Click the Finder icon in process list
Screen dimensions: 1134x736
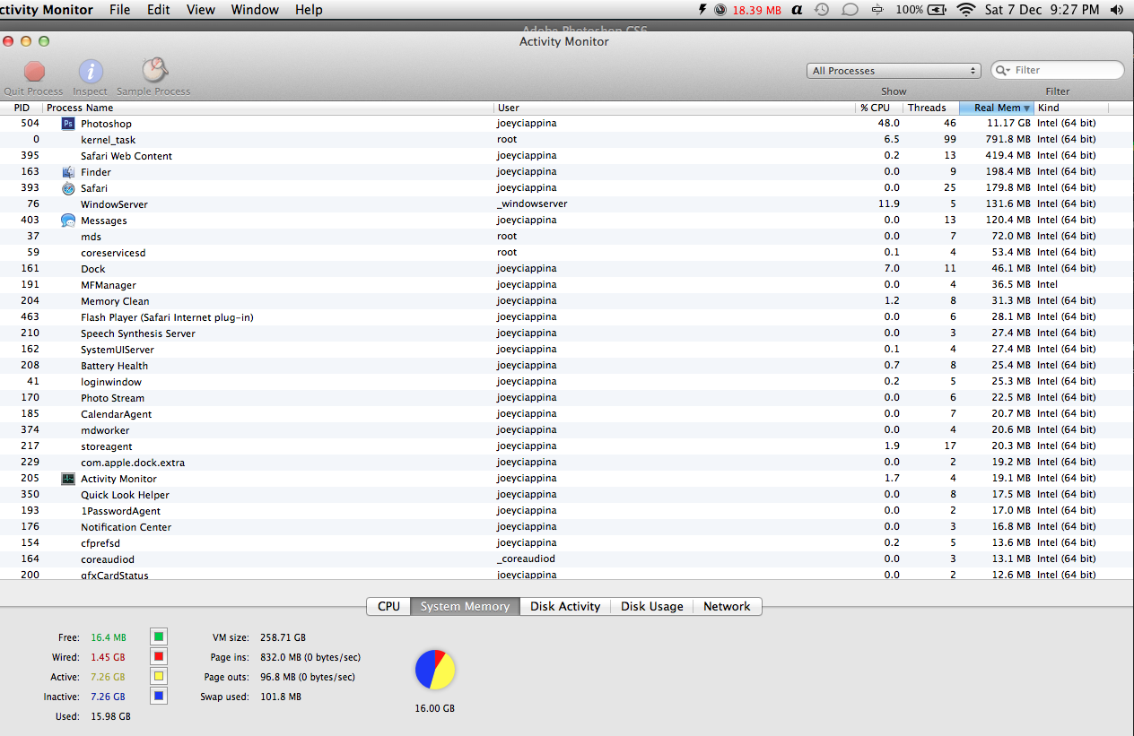68,172
